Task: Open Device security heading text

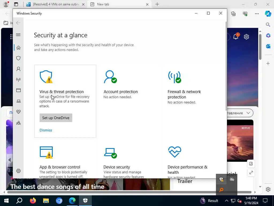Action: [x=117, y=167]
